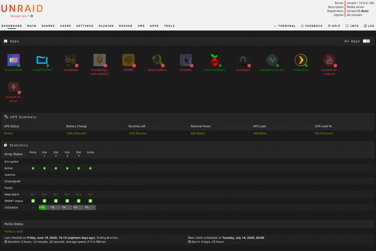The height and width of the screenshot is (251, 376).
Task: Open the Settings menu tab
Action: pyautogui.click(x=85, y=26)
